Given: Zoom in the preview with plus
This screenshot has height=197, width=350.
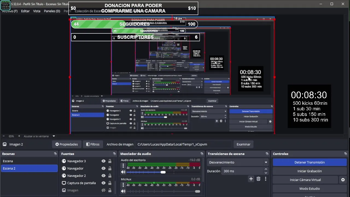Looking at the screenshot, I should (19, 136).
